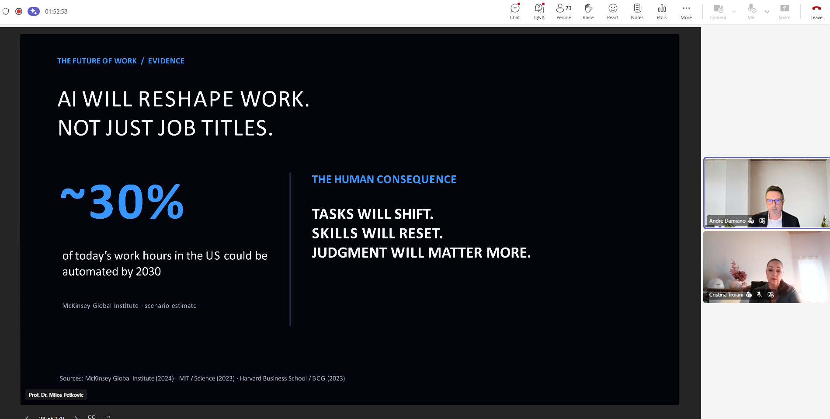Click 'THE HUMAN CONSEQUENCE' heading on slide
The height and width of the screenshot is (419, 830).
384,179
